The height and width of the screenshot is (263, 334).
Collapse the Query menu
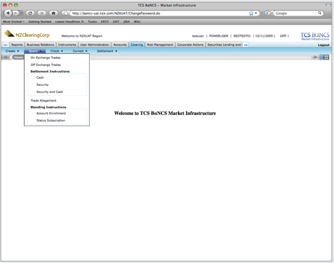(35, 51)
